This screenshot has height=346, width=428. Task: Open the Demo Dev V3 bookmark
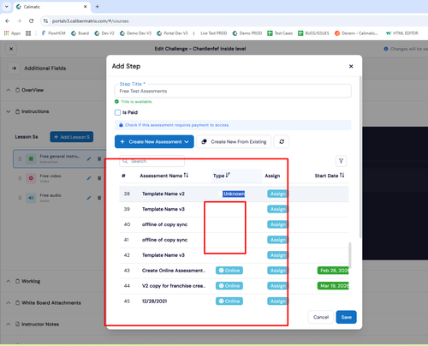135,33
